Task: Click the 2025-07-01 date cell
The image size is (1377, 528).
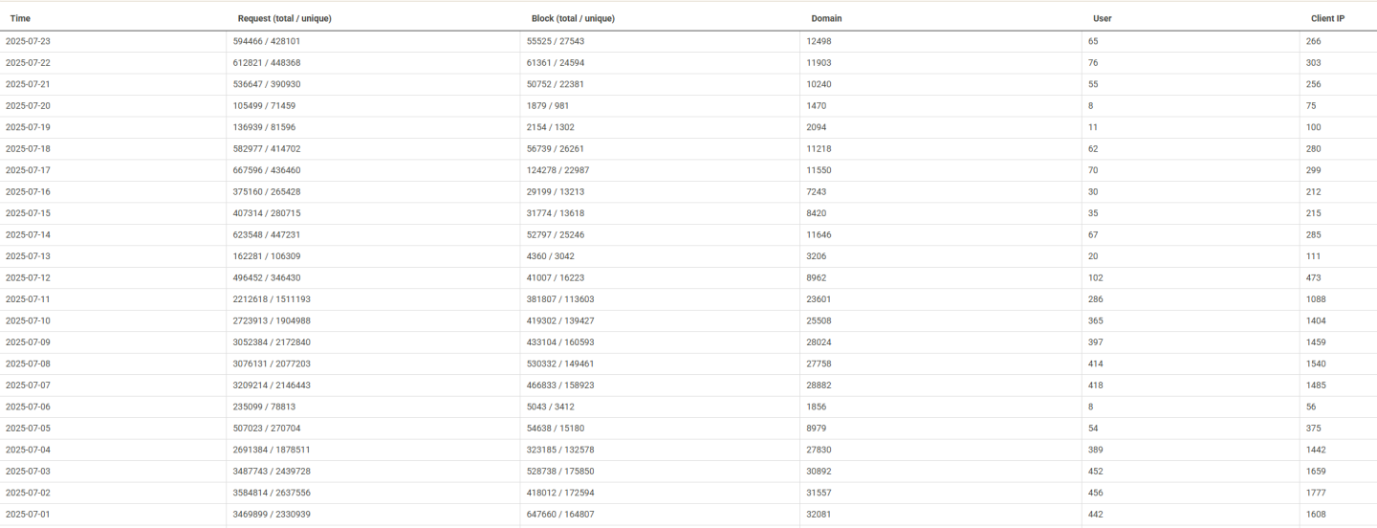Action: 28,515
